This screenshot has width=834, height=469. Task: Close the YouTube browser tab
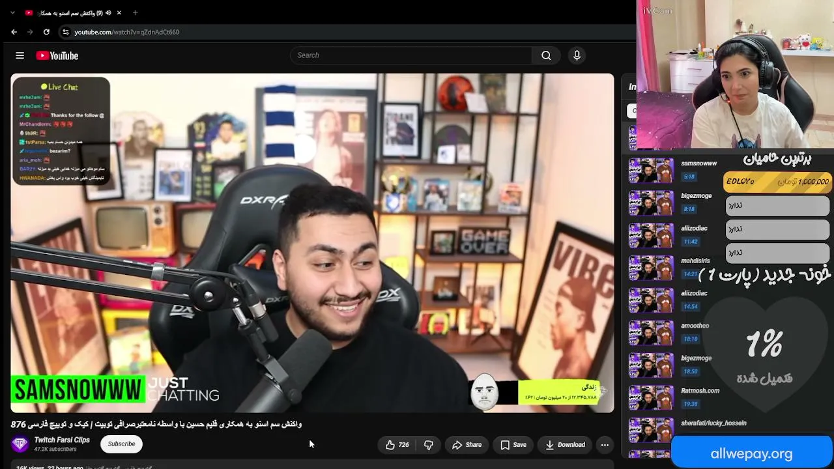pyautogui.click(x=119, y=13)
